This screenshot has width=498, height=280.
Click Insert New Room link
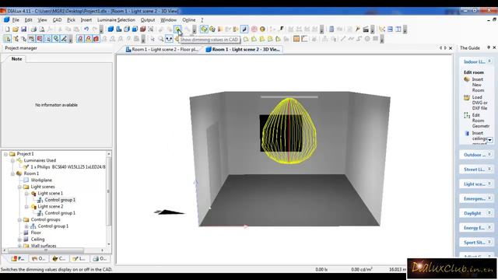[477, 85]
